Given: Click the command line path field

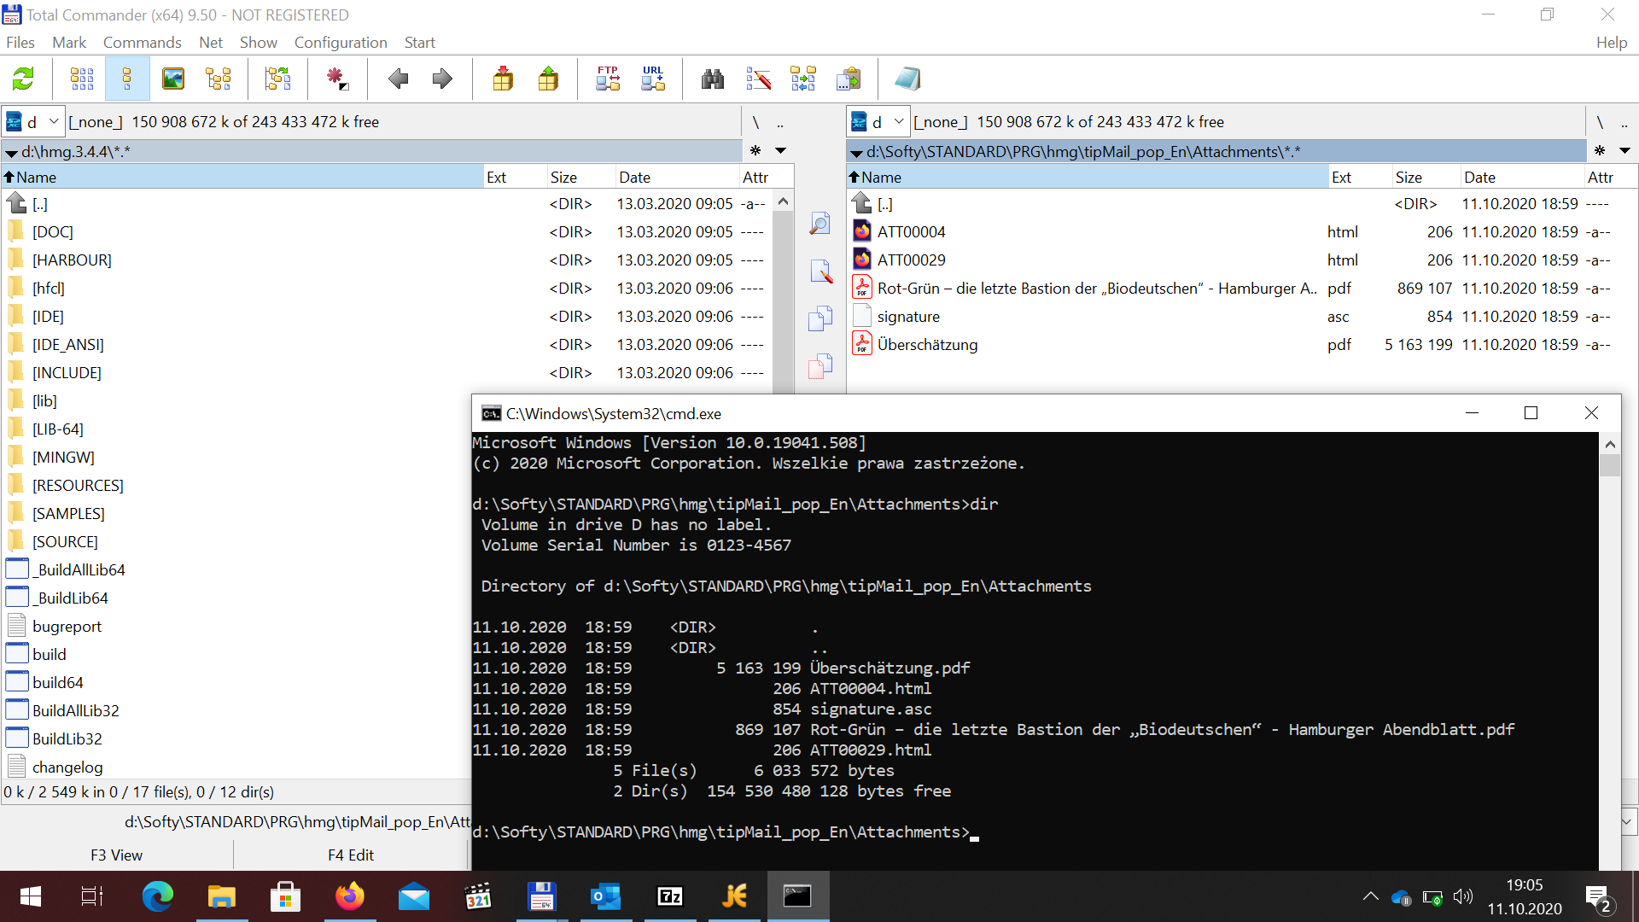Looking at the screenshot, I should pos(298,822).
